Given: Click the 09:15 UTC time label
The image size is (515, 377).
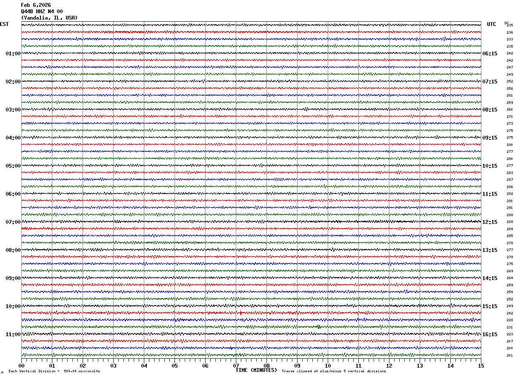Looking at the screenshot, I should (x=489, y=138).
